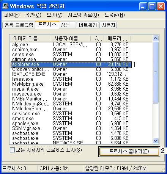Sort by 이미지 이름 column header
Screen dimensions: 167x174
tap(30, 38)
